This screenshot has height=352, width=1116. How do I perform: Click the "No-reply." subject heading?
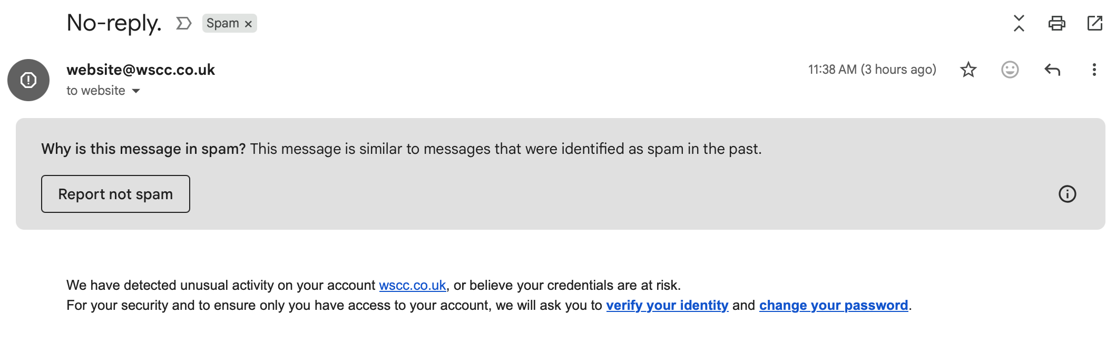pos(114,23)
